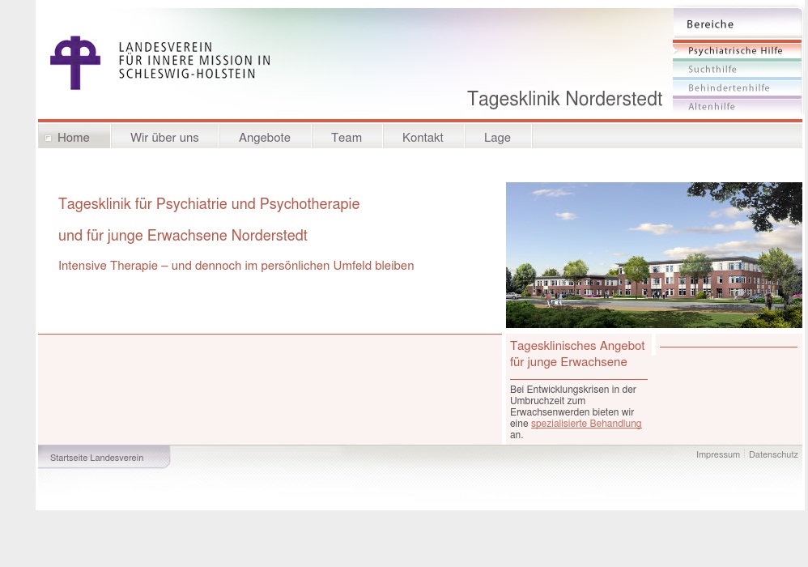
Task: Click the Tagesklinik Norderstedt title
Action: click(564, 99)
